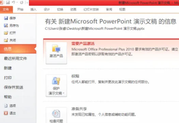Click the file path C:\Users...pptx text
This screenshot has width=179, height=123.
pyautogui.click(x=95, y=28)
